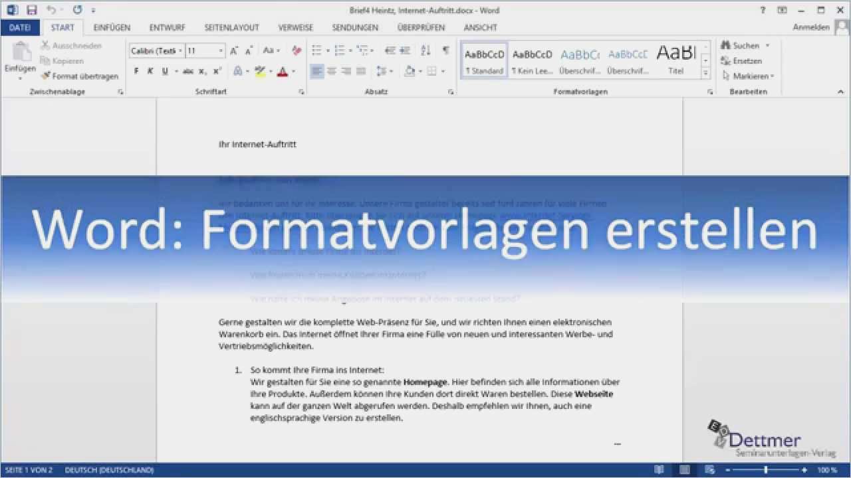
Task: Switch to the VERWEISE tab
Action: point(296,28)
